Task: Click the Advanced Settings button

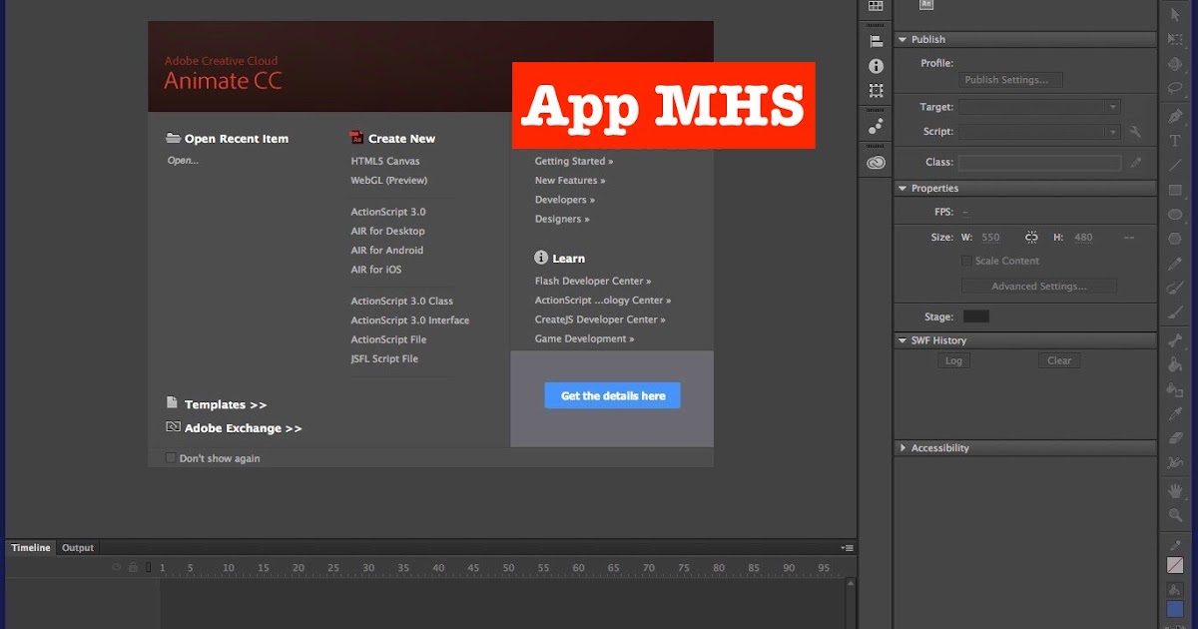Action: 1039,287
